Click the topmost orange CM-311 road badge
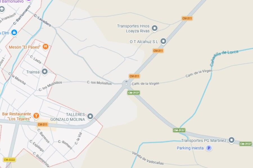Image resolution: width=253 pixels, height=168 pixels. tap(187, 18)
